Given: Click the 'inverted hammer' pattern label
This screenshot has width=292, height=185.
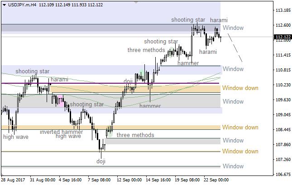Looking at the screenshot, I should 61,132.
